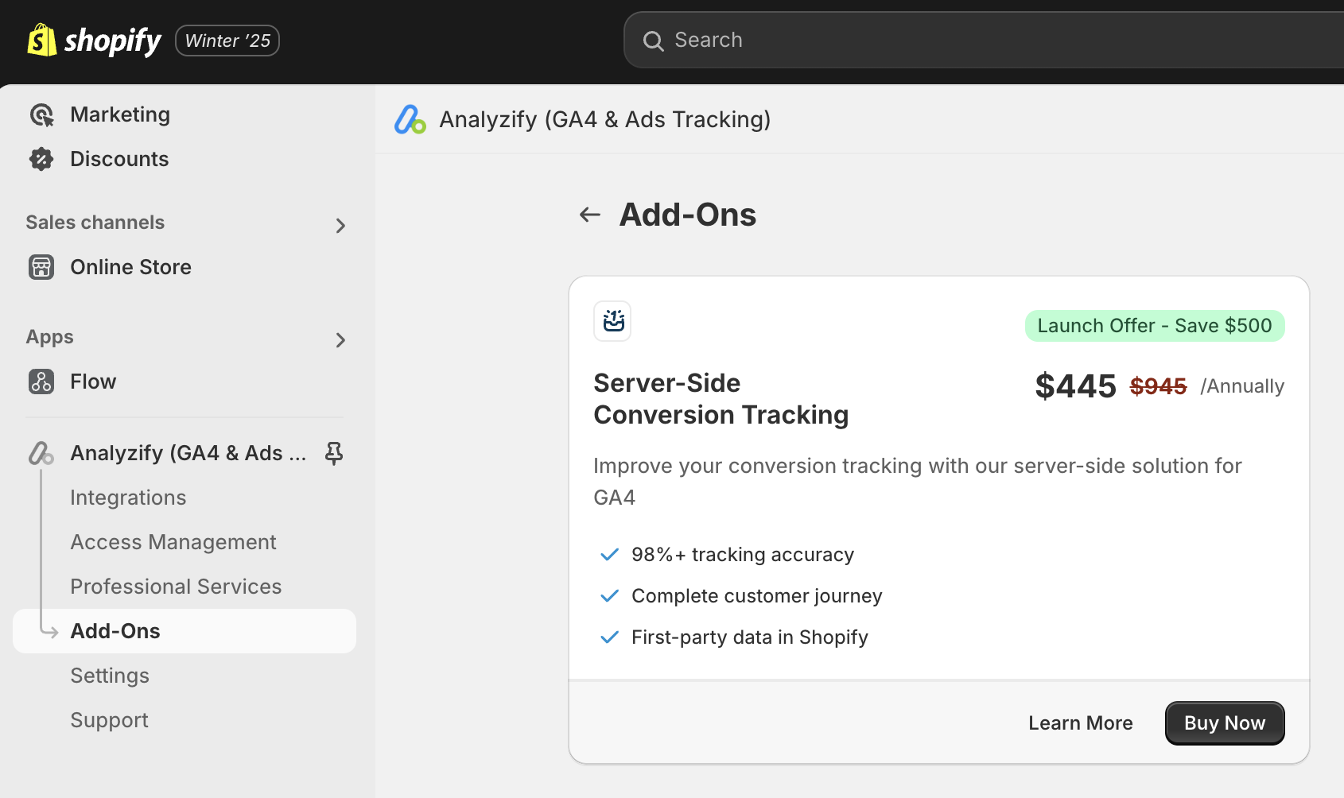Open the Flow app
Screen dimensions: 1344x798
tap(93, 382)
